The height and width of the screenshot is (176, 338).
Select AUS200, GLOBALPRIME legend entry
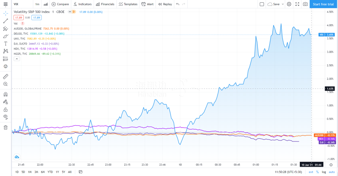(27, 29)
